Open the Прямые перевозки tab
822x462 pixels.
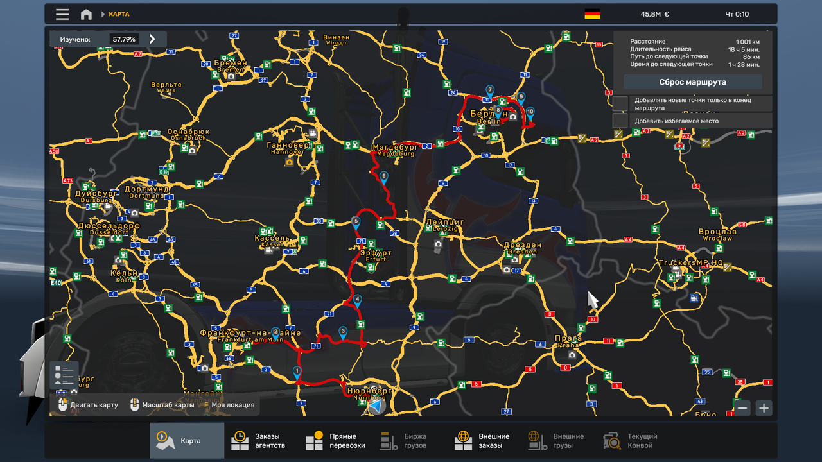click(336, 441)
